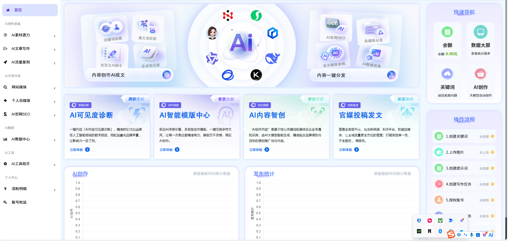
Task: Click 立即体验 under 官媒投稿发文
Action: 349,150
